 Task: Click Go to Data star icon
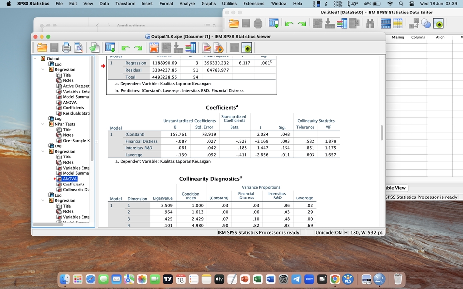coord(154,47)
